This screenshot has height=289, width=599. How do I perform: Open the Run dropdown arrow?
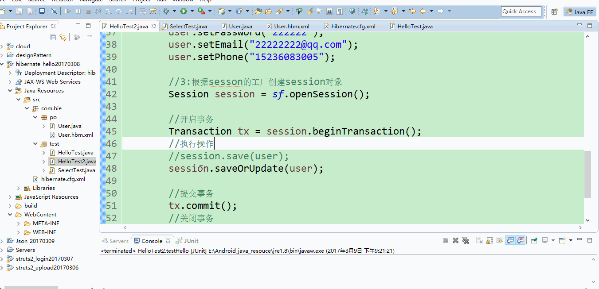(192, 11)
